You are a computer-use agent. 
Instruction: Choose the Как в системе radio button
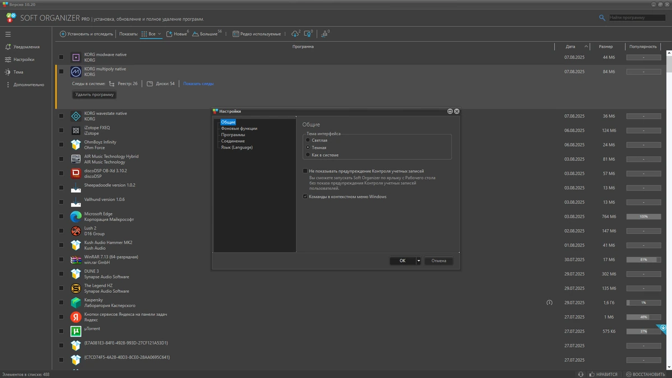(307, 155)
